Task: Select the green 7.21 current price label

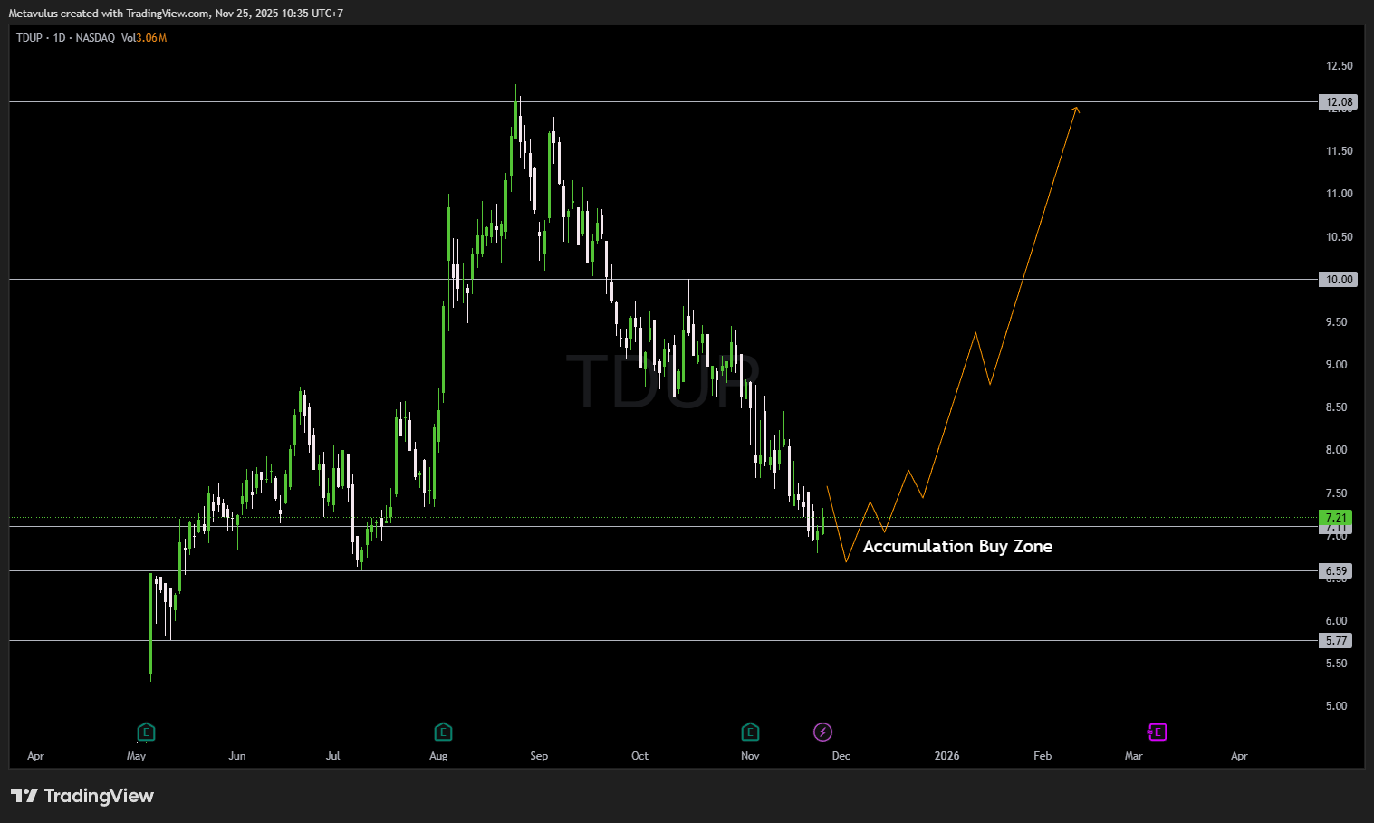Action: (x=1335, y=518)
